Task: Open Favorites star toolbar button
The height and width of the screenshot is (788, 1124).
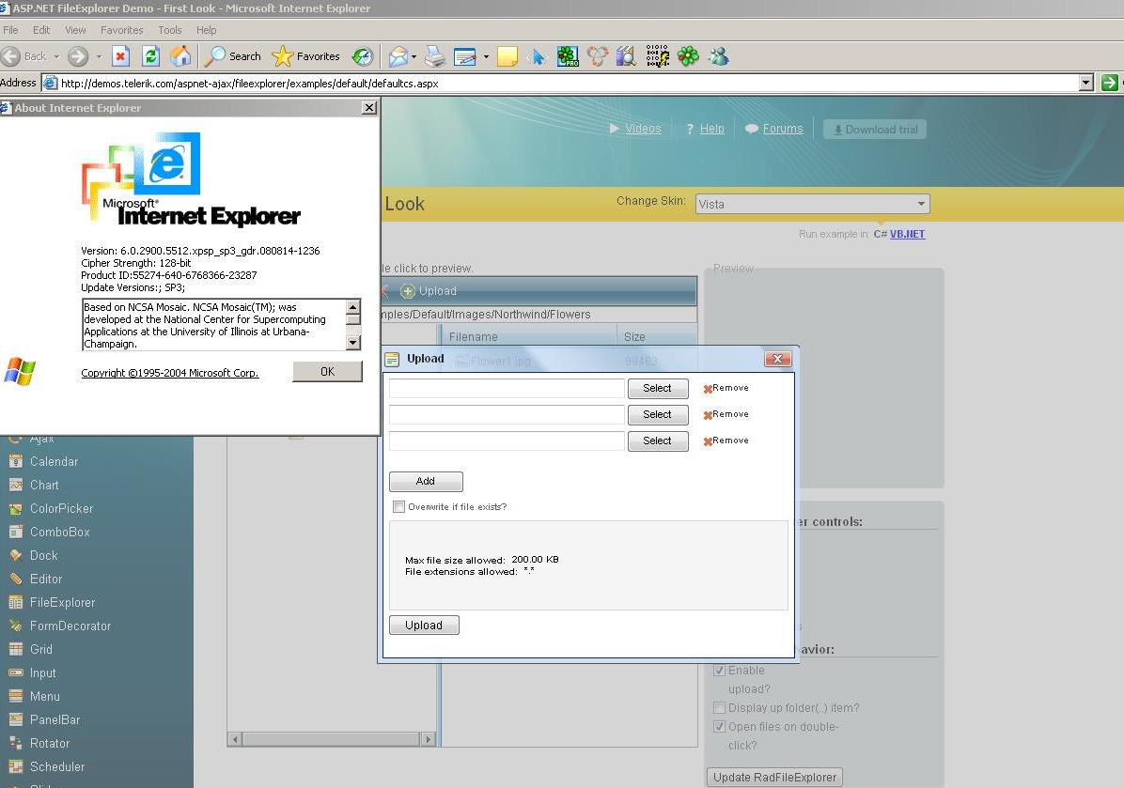Action: 306,55
